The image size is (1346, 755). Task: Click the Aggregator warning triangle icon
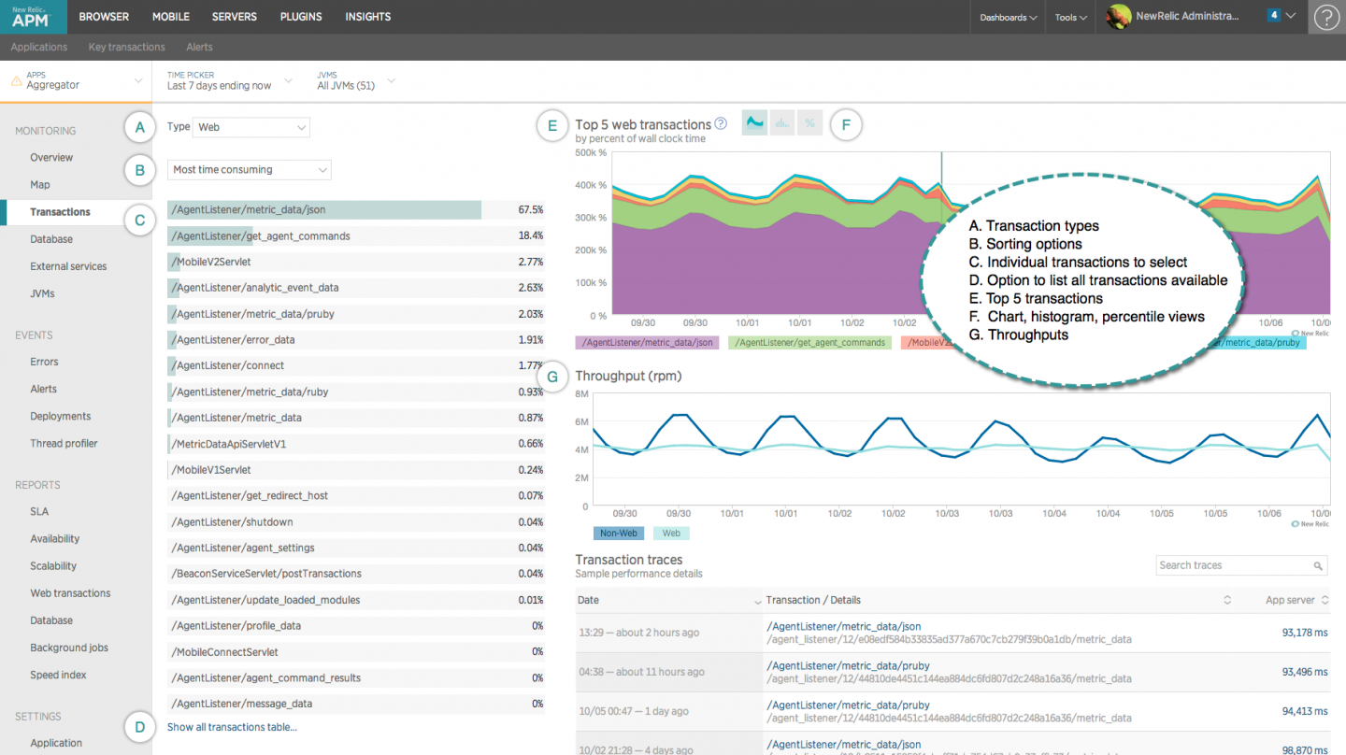tap(16, 81)
